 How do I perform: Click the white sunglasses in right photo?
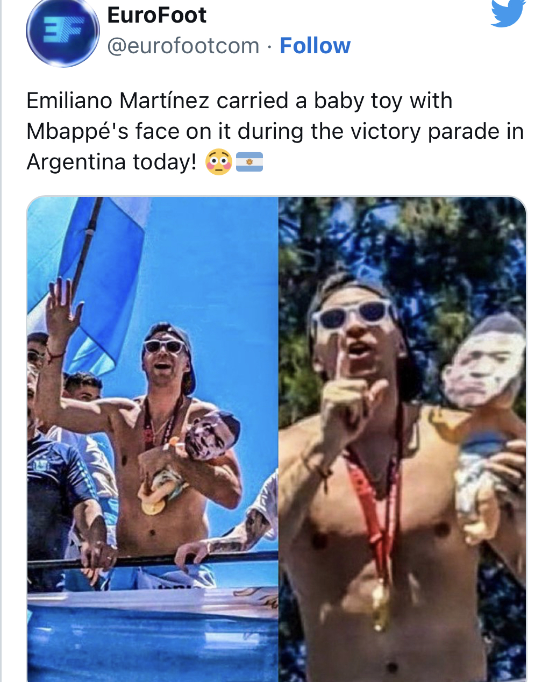[353, 316]
